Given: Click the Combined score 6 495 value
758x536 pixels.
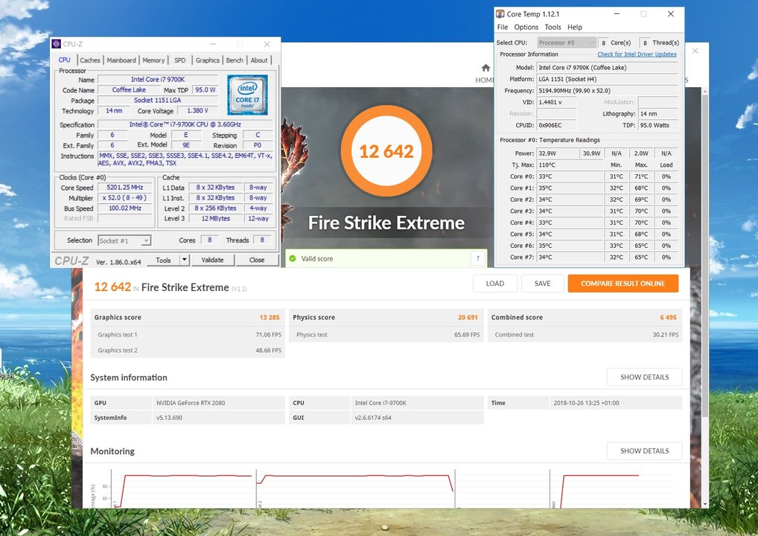Looking at the screenshot, I should coord(668,318).
